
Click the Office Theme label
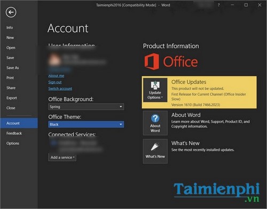[x=65, y=117]
